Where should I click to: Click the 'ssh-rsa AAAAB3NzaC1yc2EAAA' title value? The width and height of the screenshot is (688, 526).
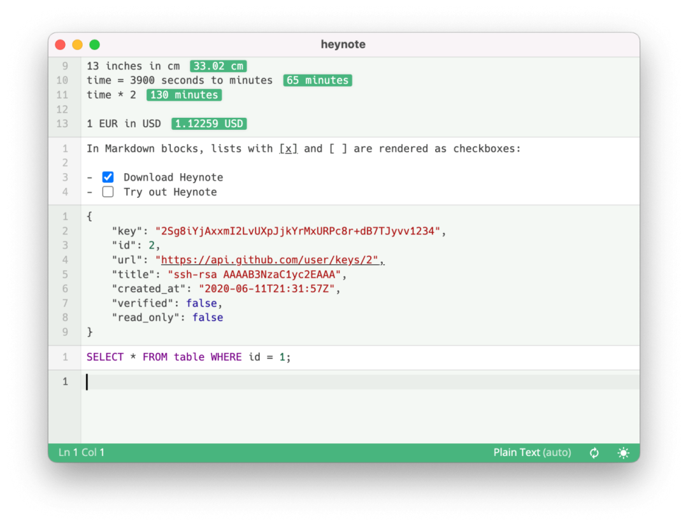pyautogui.click(x=254, y=274)
